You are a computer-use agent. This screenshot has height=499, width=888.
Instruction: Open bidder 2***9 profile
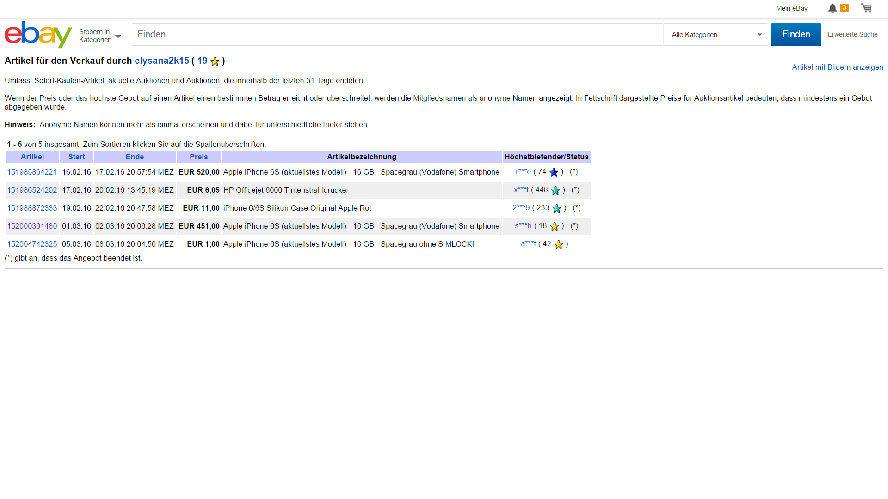click(x=521, y=207)
